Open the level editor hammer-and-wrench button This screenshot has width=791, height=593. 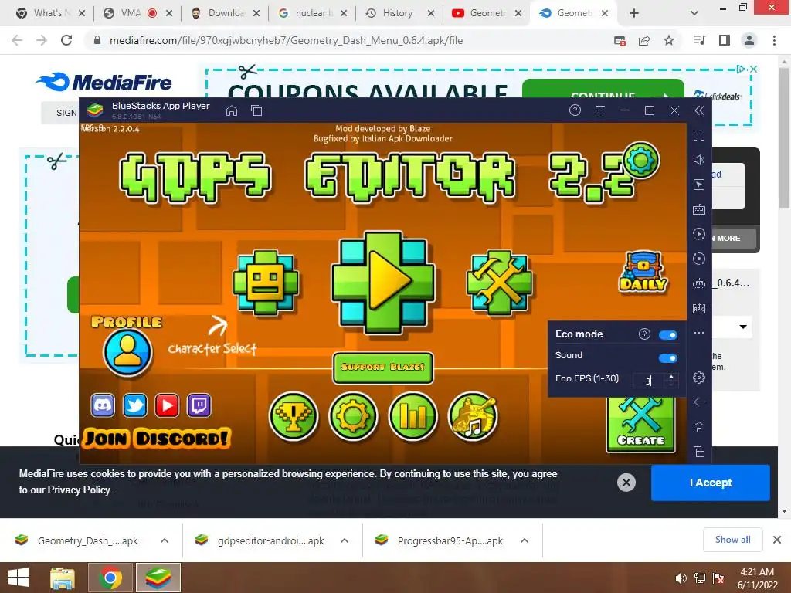pos(500,282)
